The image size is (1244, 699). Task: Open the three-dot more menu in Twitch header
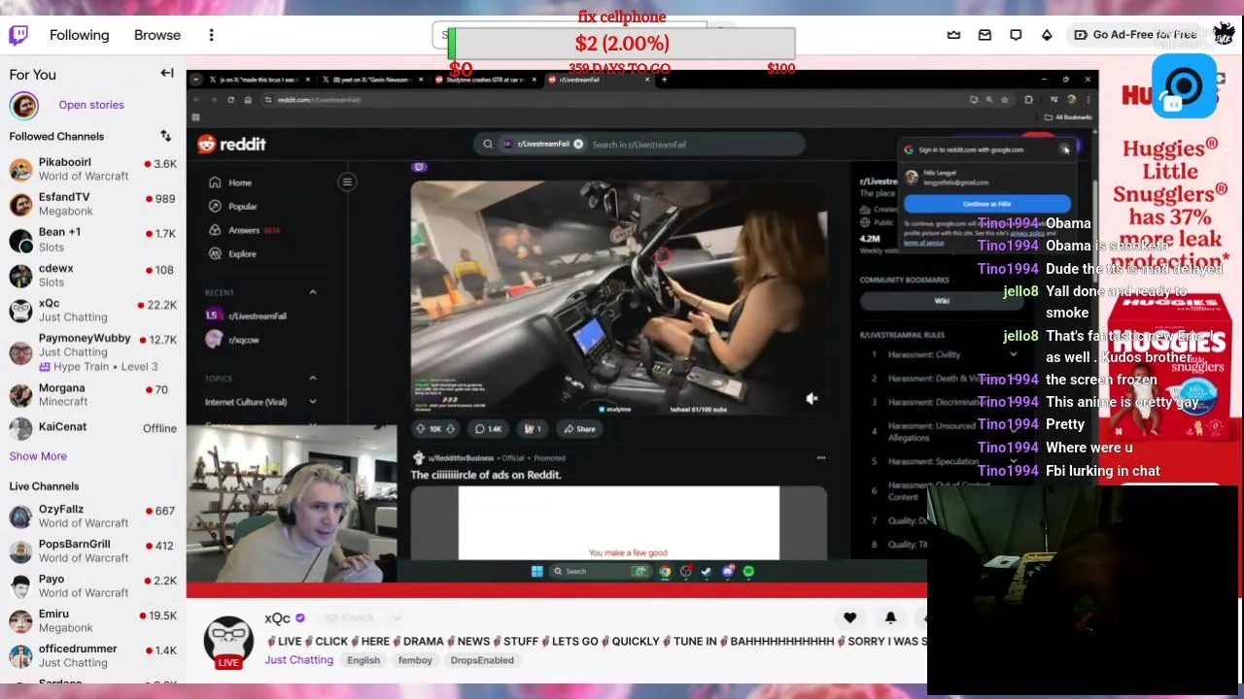(x=211, y=35)
